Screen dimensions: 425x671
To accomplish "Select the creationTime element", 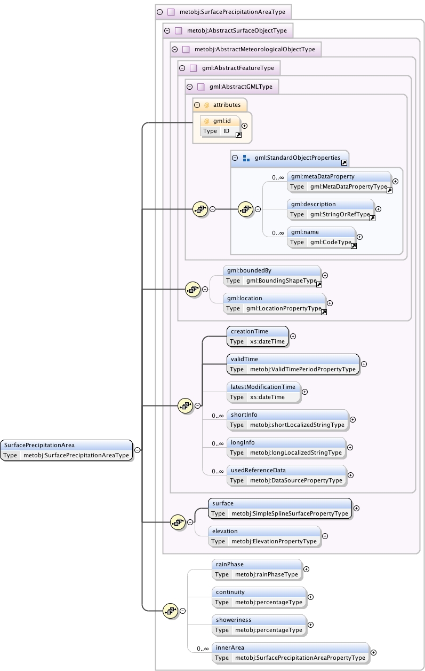I will pyautogui.click(x=258, y=337).
